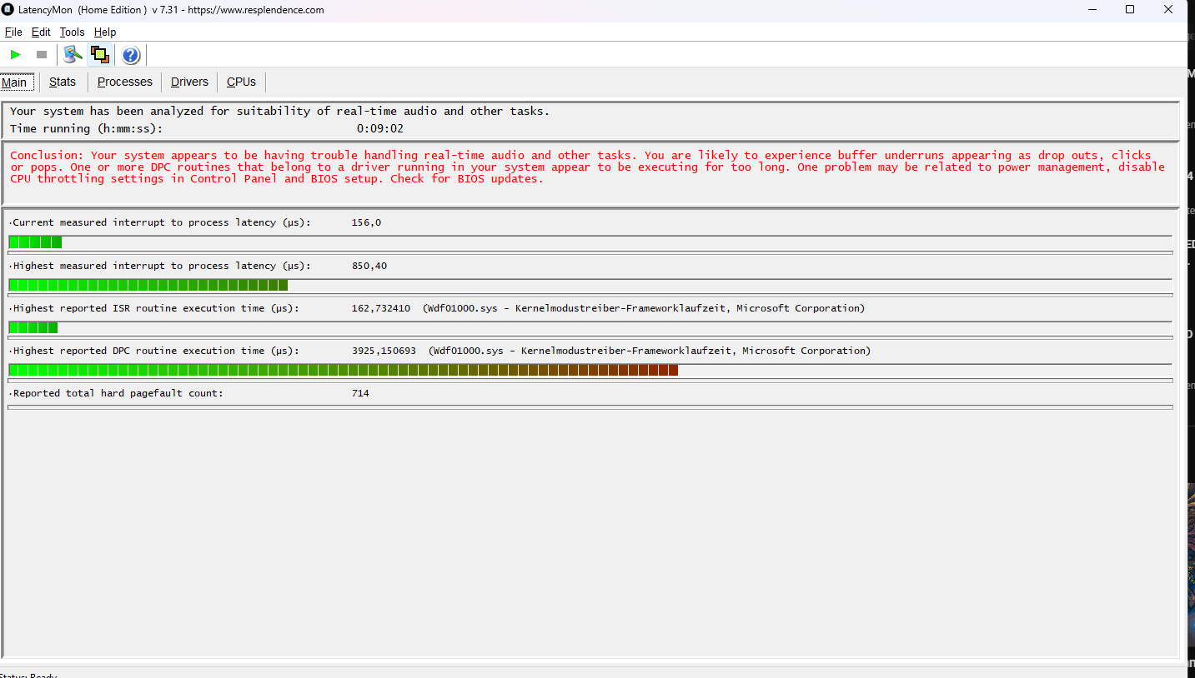Stop monitoring using the grey stop icon
This screenshot has width=1195, height=678.
[42, 55]
